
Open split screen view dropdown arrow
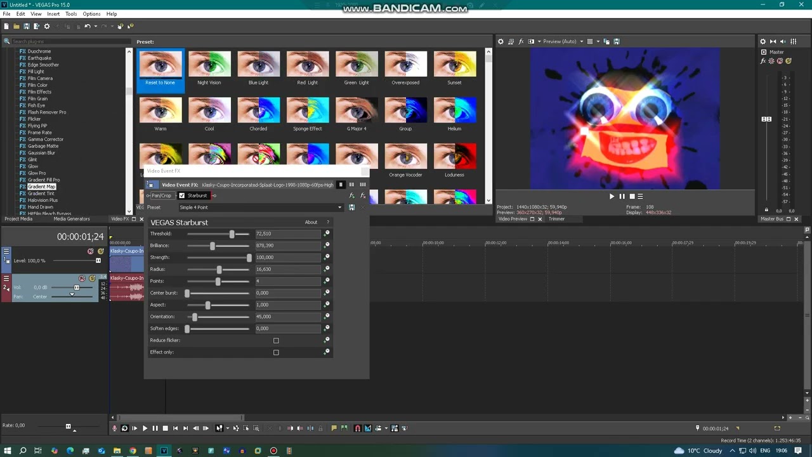point(539,41)
